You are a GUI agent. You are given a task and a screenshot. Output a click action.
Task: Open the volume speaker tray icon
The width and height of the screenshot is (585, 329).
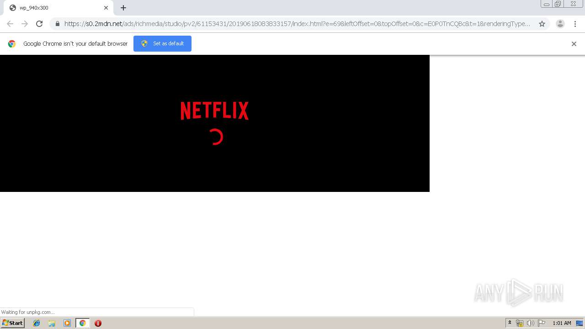click(x=531, y=323)
